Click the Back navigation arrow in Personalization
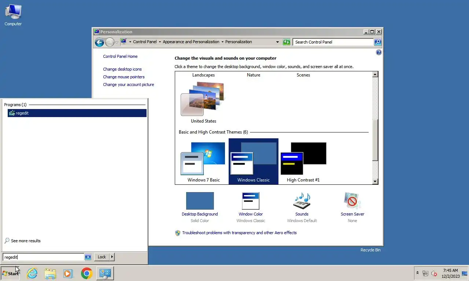Viewport: 469px width, 281px height. coord(99,42)
